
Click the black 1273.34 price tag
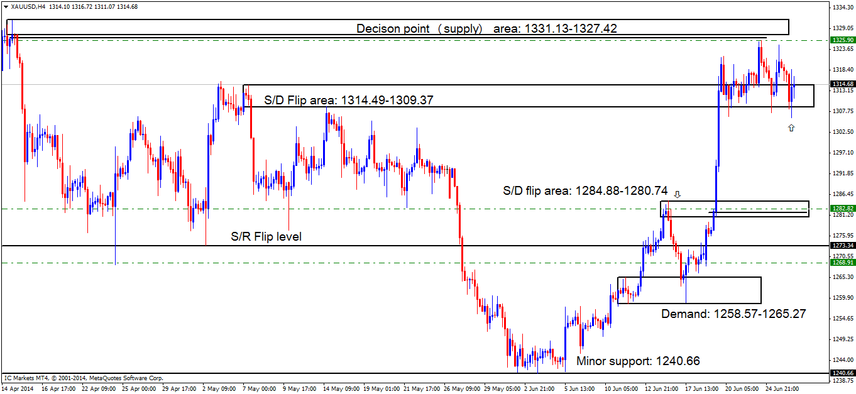842,245
